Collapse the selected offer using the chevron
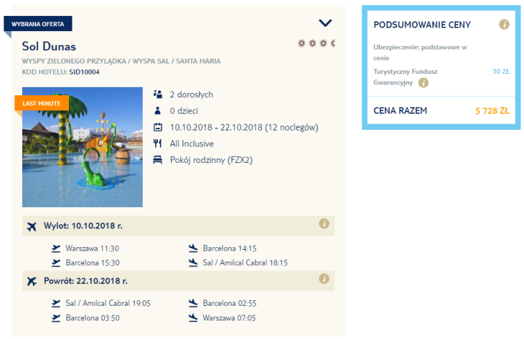Viewport: 524px width, 339px height. [325, 23]
